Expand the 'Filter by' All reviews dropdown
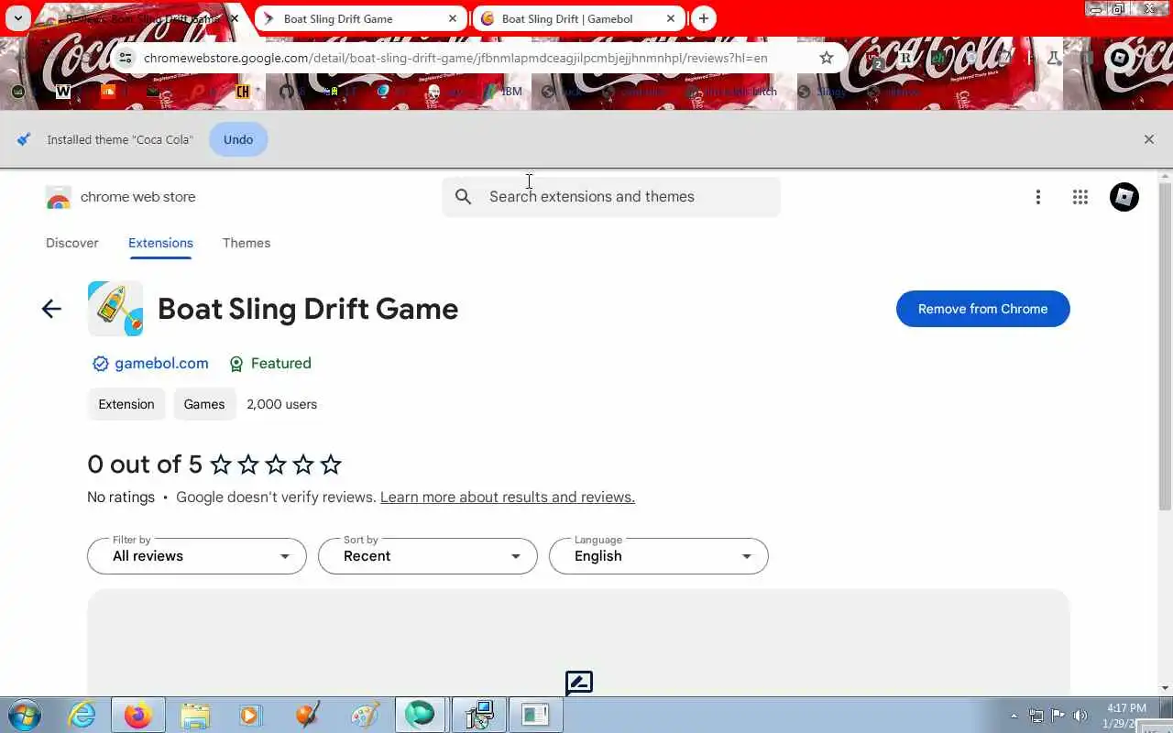This screenshot has width=1173, height=733. click(x=197, y=556)
